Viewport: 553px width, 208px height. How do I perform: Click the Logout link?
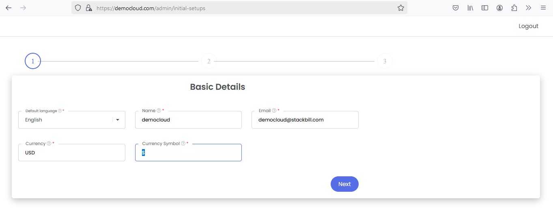pyautogui.click(x=528, y=26)
